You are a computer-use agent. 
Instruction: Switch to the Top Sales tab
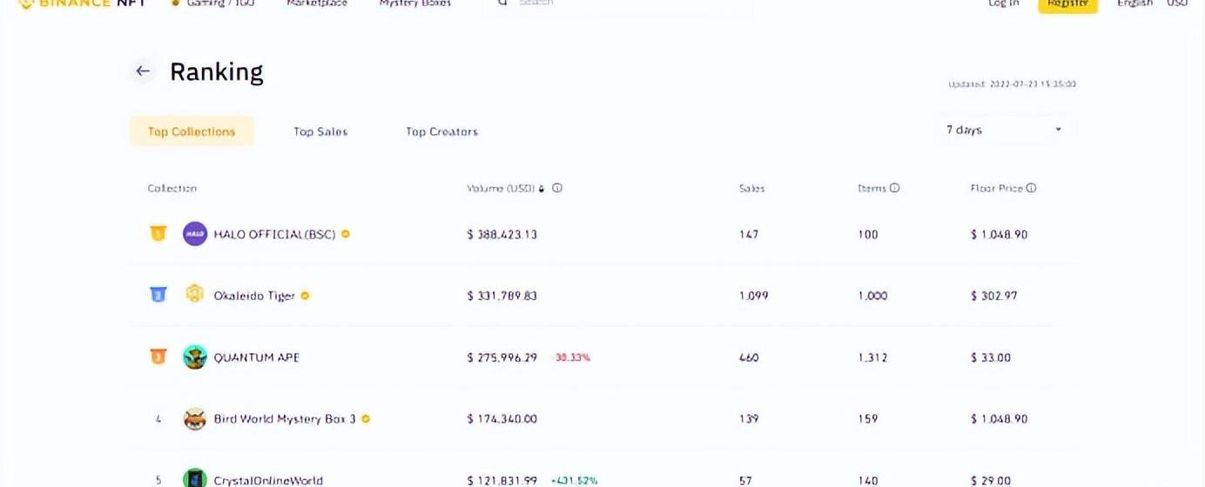click(320, 131)
